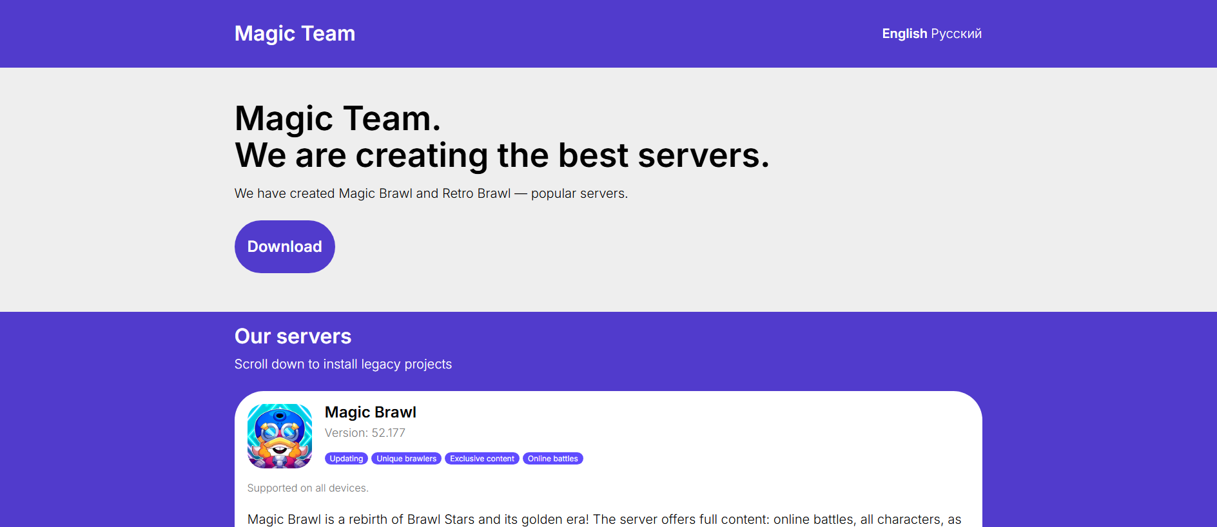This screenshot has width=1217, height=527.
Task: Open the Magic Team home logo link
Action: pyautogui.click(x=295, y=34)
